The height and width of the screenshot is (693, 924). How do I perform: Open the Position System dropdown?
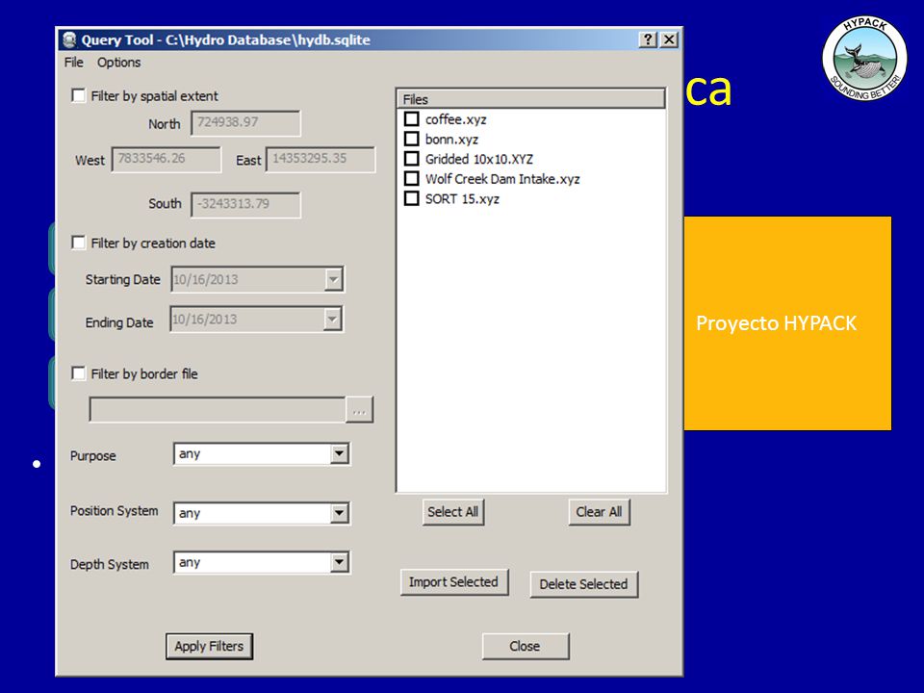pos(339,513)
